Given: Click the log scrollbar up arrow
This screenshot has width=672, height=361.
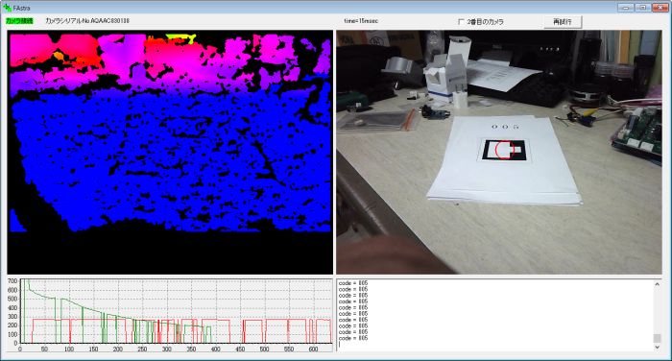Looking at the screenshot, I should pos(657,284).
